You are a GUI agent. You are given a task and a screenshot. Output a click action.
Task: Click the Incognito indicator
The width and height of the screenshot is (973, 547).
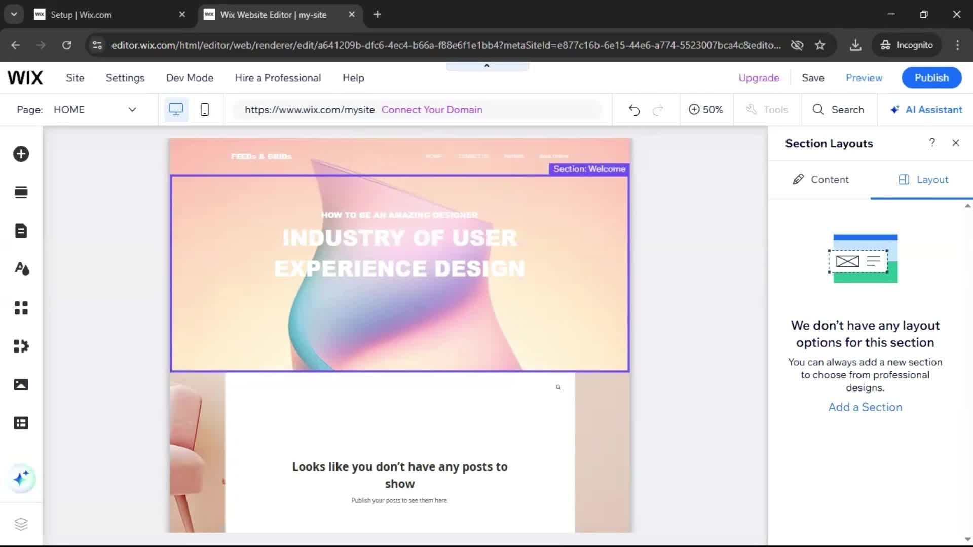[907, 45]
